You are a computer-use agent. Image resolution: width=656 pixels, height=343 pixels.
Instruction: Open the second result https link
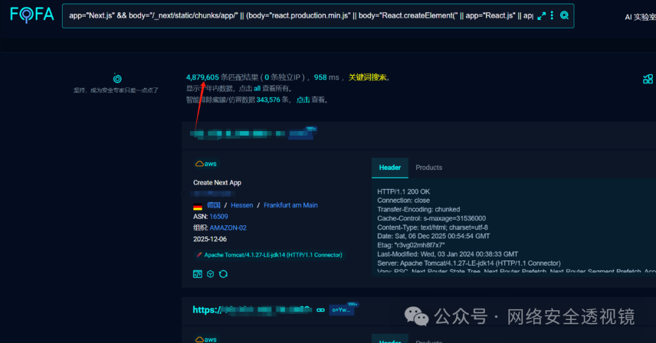(252, 310)
